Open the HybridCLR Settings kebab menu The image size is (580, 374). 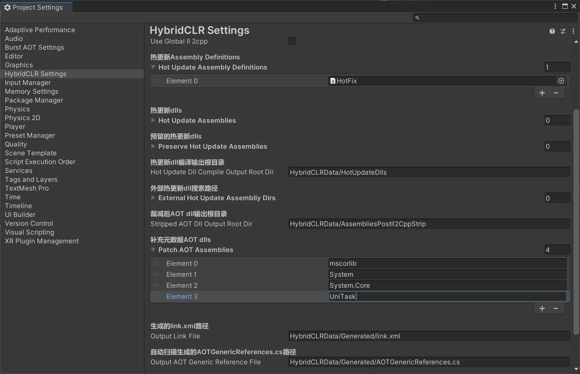(573, 31)
